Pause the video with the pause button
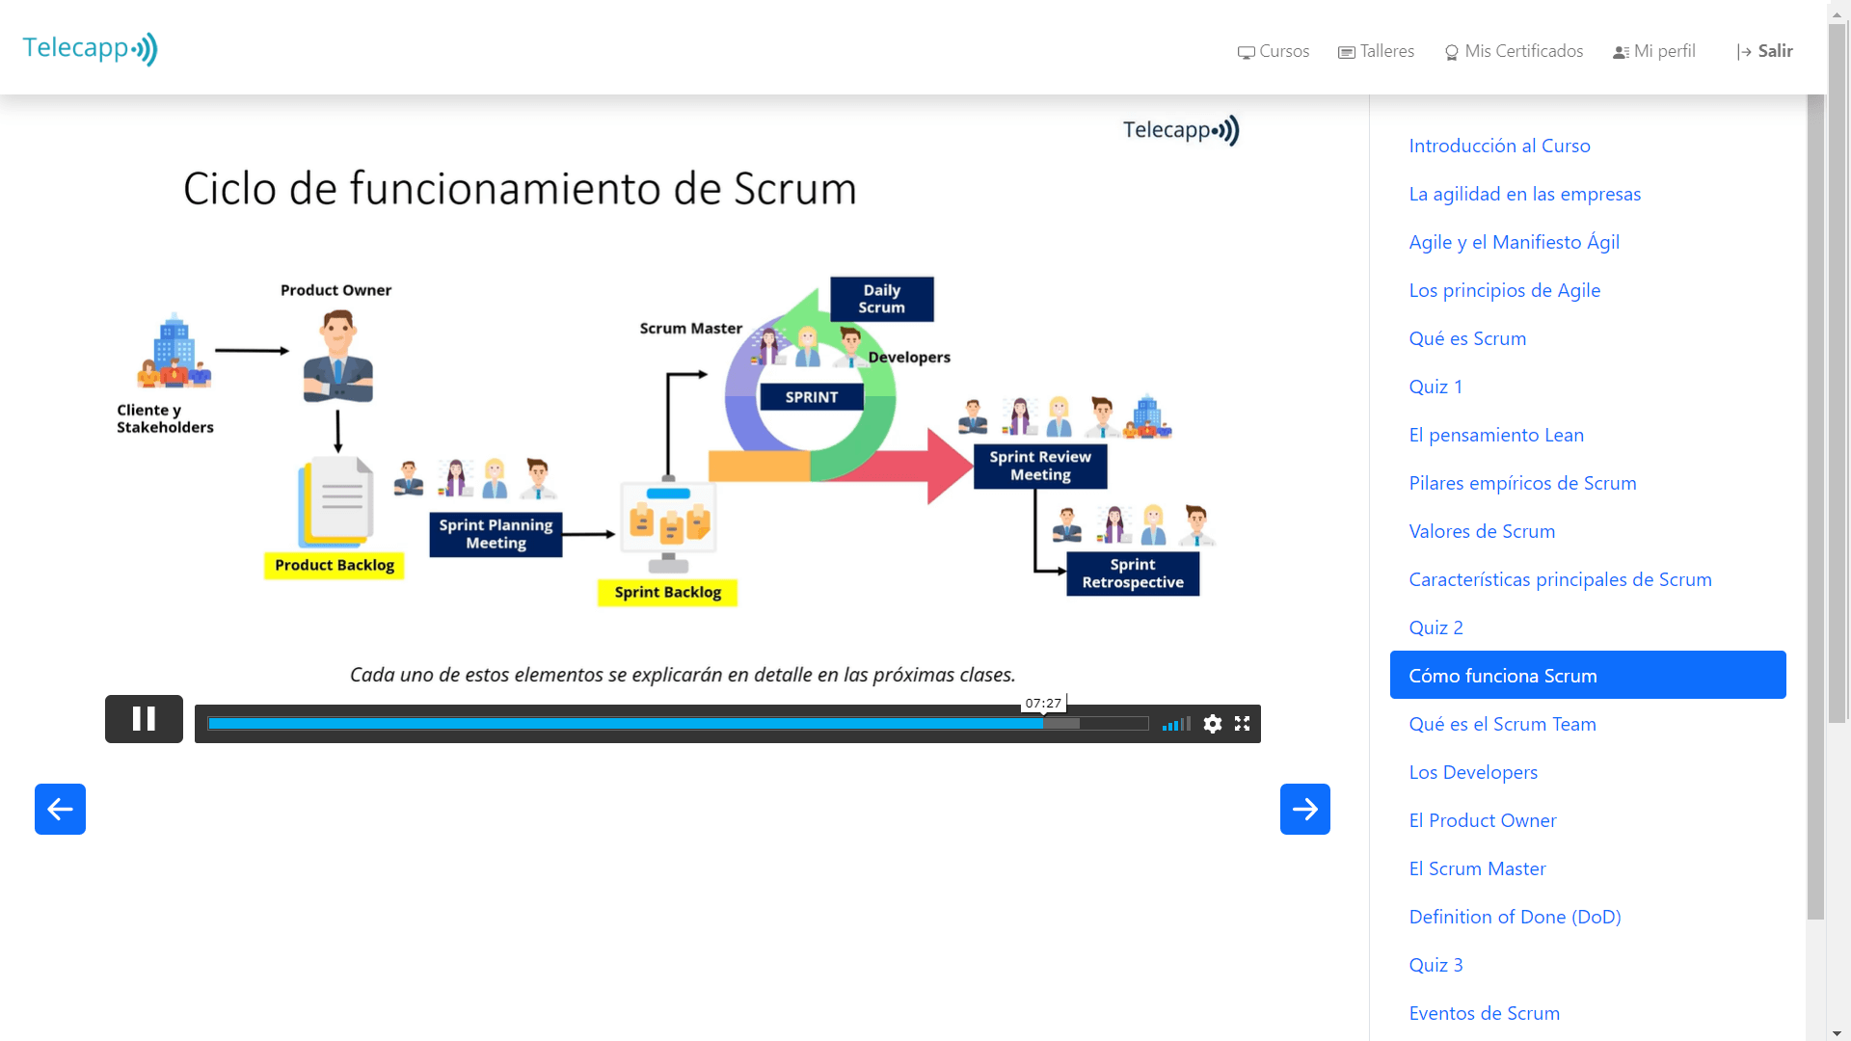This screenshot has height=1041, width=1851. click(x=144, y=719)
